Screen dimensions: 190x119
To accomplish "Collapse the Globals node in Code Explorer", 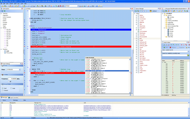I will tap(1, 28).
